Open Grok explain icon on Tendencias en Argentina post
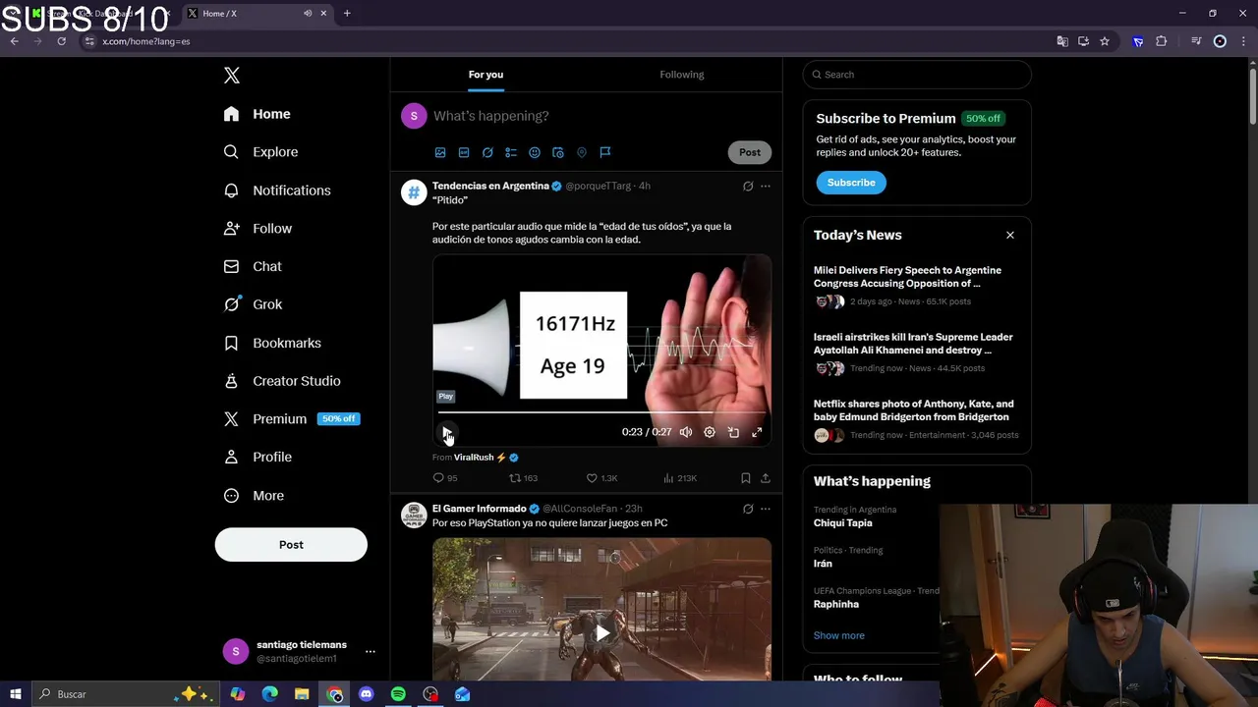Screen dimensions: 1258x707 pos(748,186)
